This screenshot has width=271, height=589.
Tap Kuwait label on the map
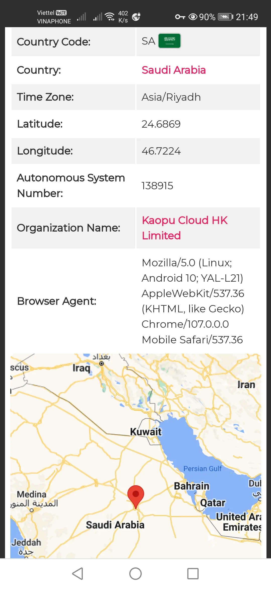coord(146,432)
